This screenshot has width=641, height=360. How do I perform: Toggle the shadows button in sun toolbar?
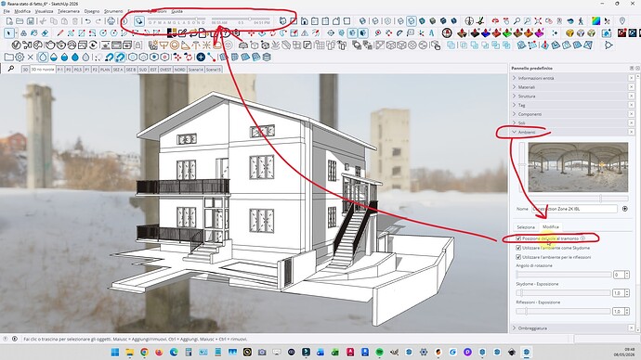139,20
